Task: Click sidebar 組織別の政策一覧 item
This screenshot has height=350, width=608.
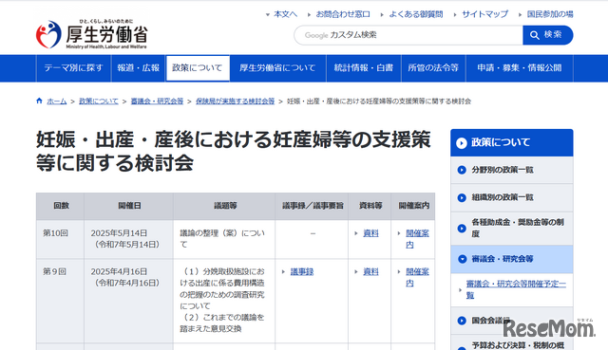Action: tap(512, 197)
